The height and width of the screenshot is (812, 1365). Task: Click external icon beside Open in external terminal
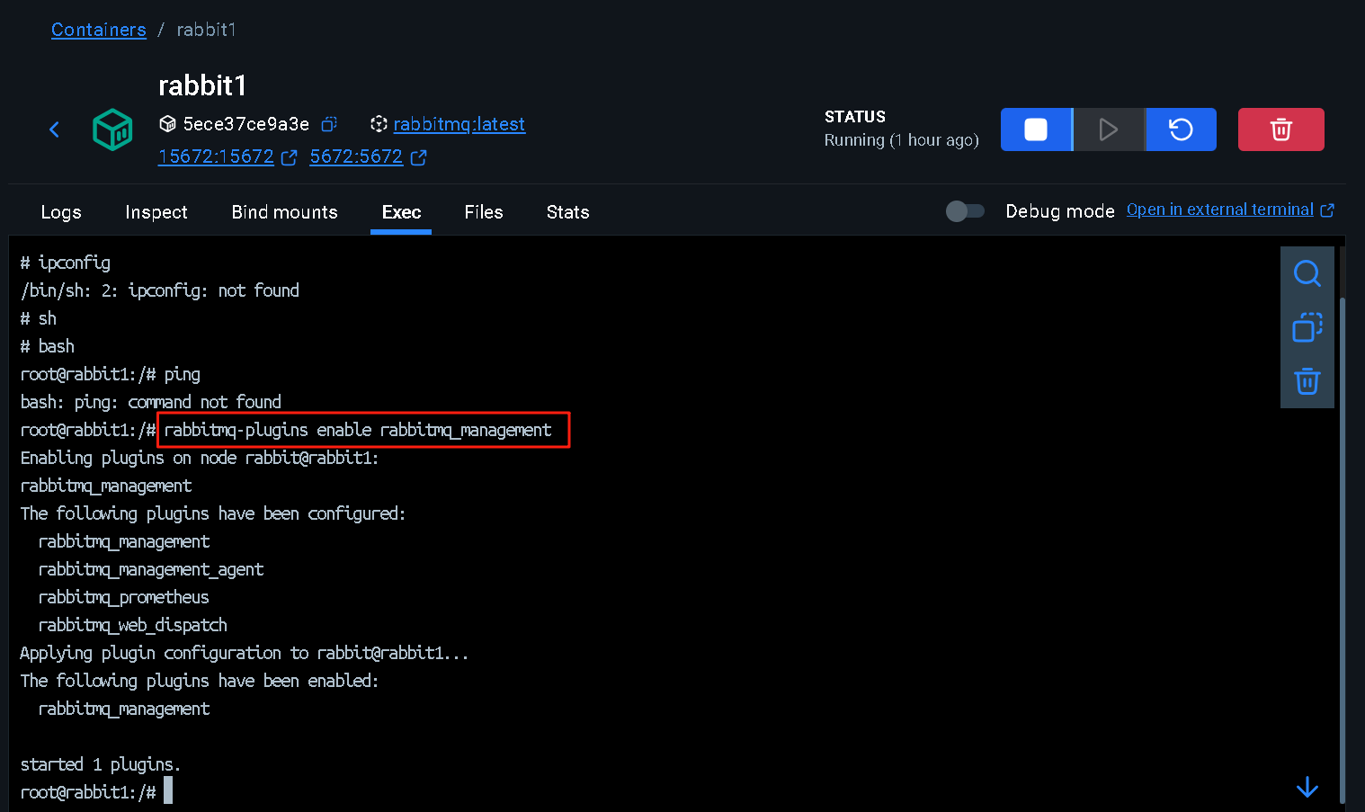coord(1327,210)
